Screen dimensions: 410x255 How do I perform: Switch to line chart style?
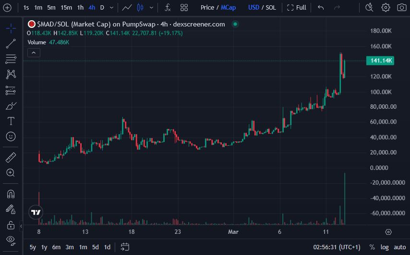(x=127, y=8)
